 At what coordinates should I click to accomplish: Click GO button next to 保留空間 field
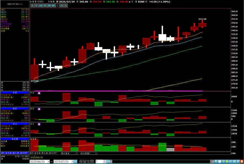(108, 161)
